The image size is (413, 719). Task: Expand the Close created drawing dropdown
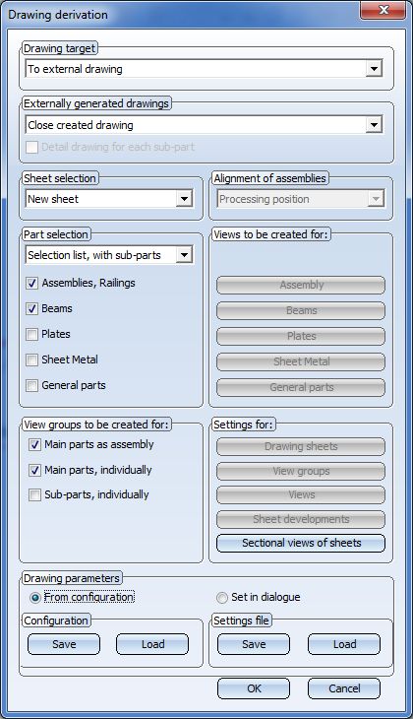click(204, 125)
